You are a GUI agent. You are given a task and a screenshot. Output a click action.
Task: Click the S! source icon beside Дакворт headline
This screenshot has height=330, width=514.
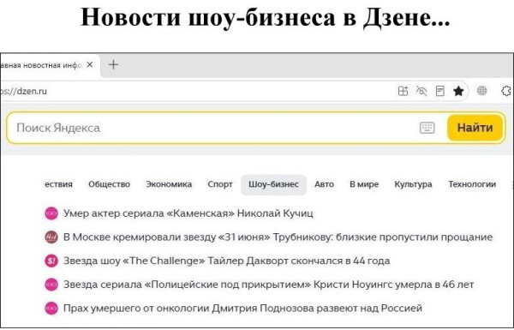[x=51, y=261]
